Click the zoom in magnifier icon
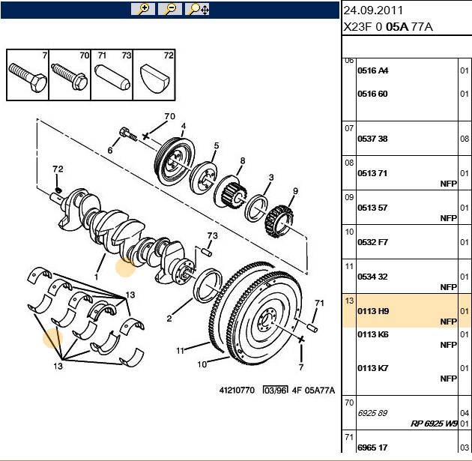 pyautogui.click(x=143, y=9)
